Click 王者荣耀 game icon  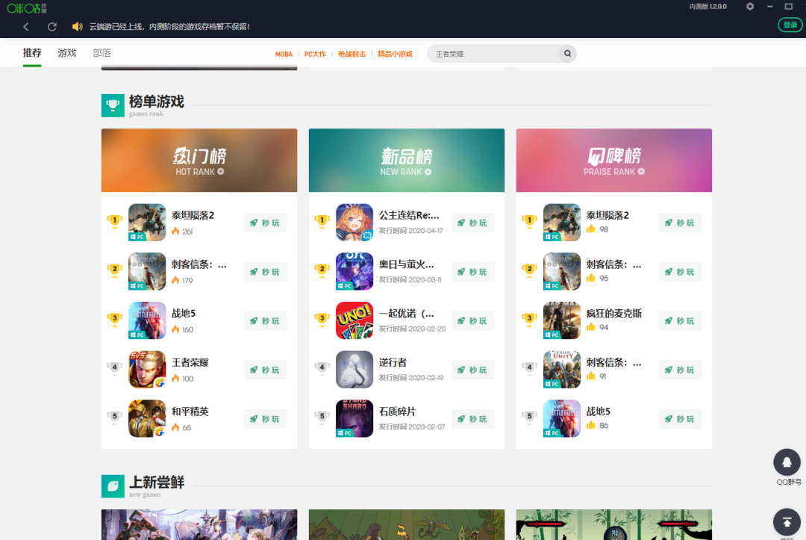pyautogui.click(x=147, y=369)
